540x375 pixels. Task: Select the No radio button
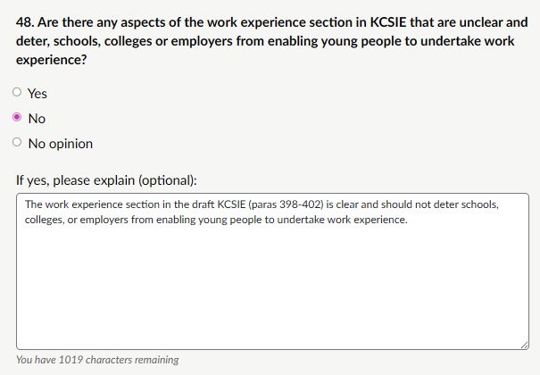(x=17, y=118)
